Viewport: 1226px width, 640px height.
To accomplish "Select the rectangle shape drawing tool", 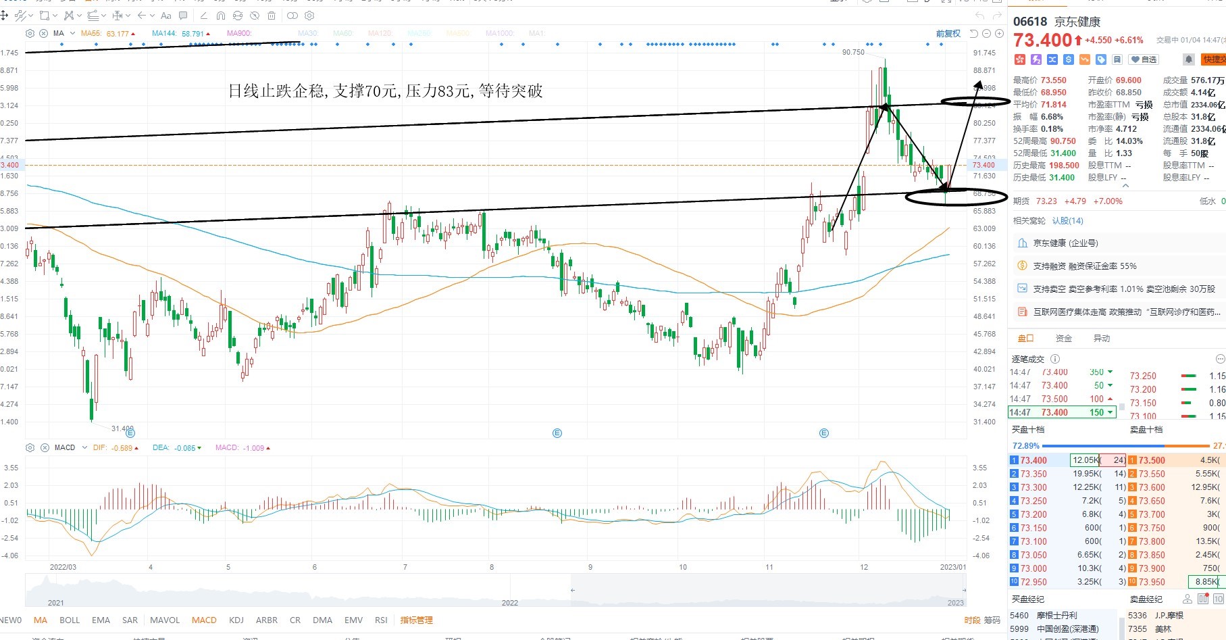I will [x=45, y=16].
